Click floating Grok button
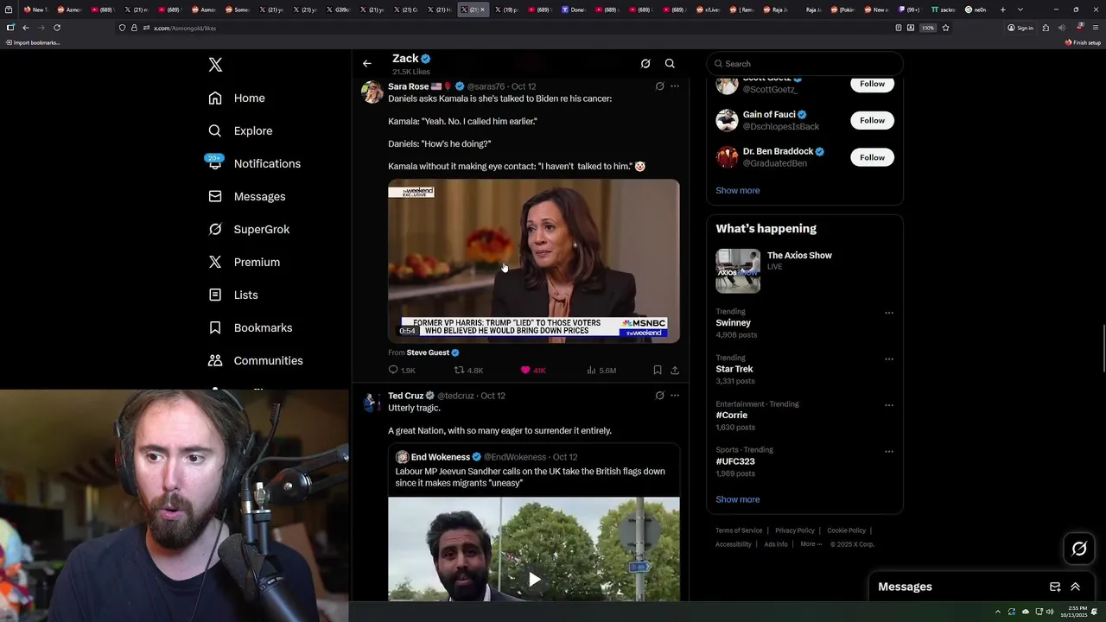1106x622 pixels. click(x=1079, y=549)
